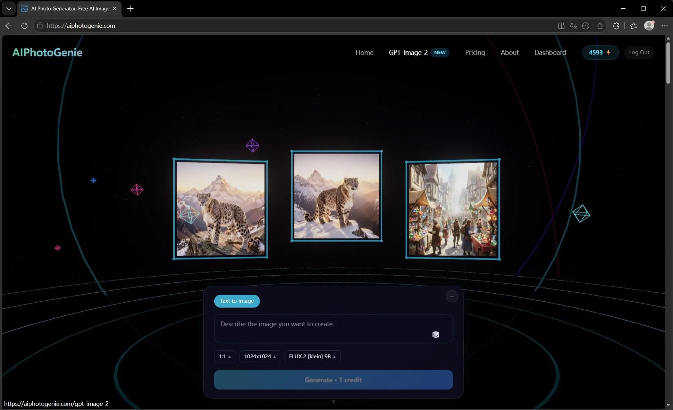Click the dice random prompt icon
This screenshot has height=410, width=673.
click(436, 335)
